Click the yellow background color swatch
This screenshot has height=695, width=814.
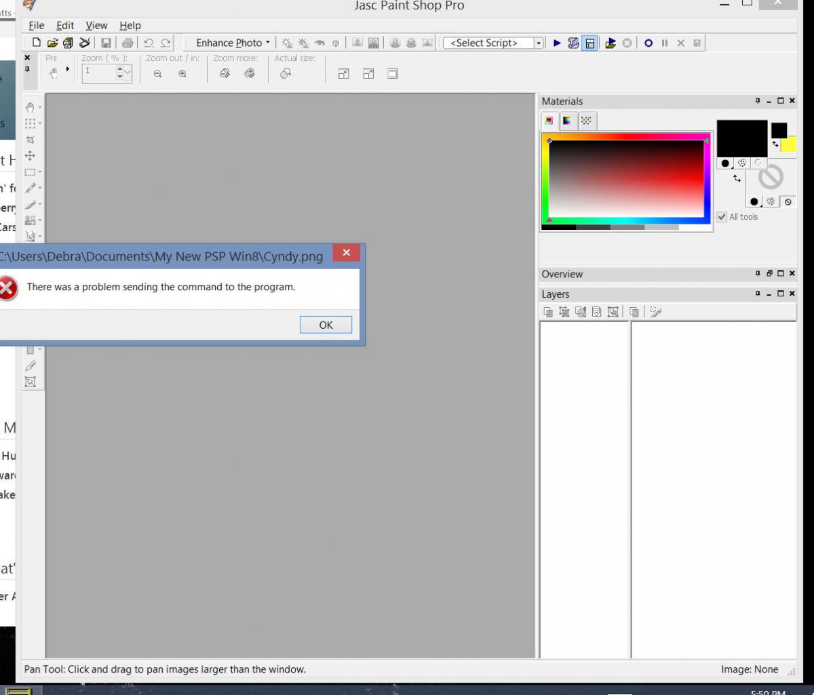tap(788, 144)
